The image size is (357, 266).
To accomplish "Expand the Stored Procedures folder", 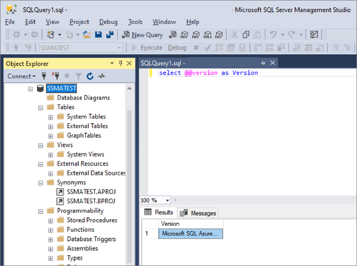I will point(51,221).
